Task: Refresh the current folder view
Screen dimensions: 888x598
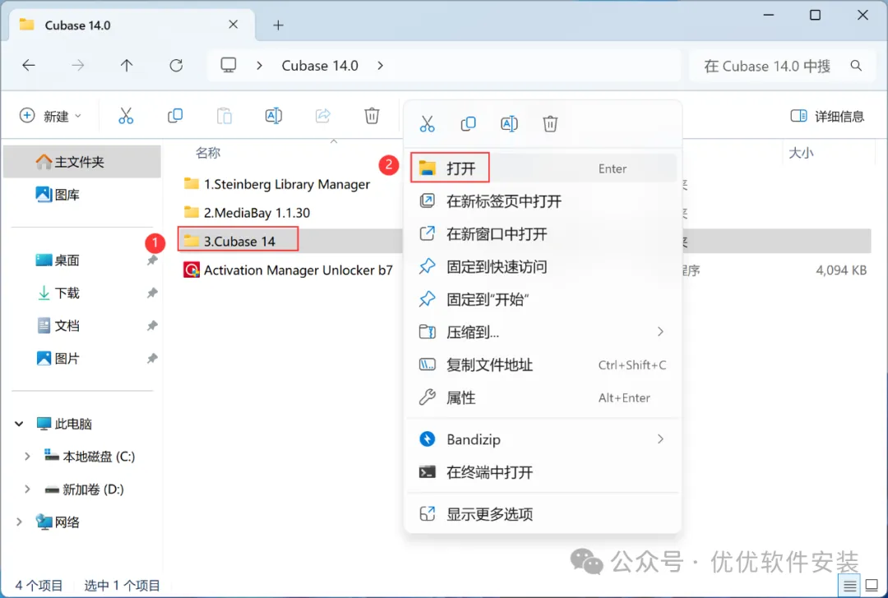Action: 176,66
